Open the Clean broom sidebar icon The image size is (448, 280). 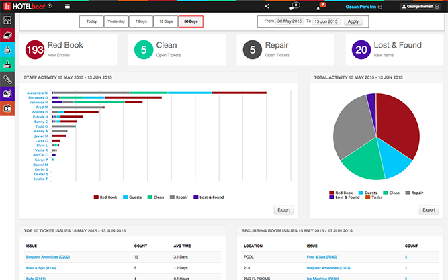(7, 64)
